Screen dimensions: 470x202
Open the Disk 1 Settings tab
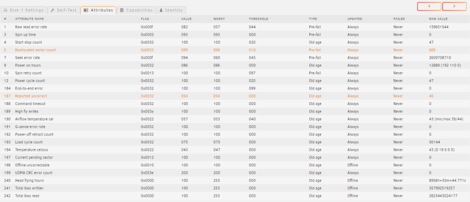pyautogui.click(x=23, y=10)
